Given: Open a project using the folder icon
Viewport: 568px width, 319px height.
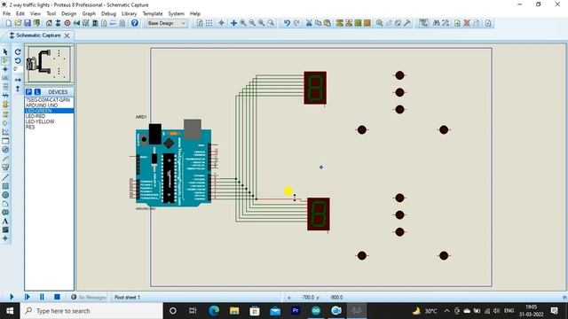Looking at the screenshot, I should [x=18, y=23].
